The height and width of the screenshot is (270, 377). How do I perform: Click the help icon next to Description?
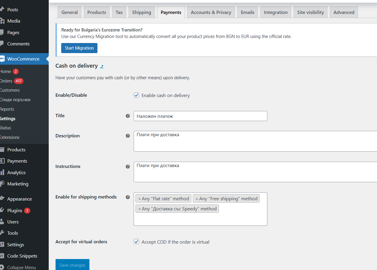click(128, 136)
